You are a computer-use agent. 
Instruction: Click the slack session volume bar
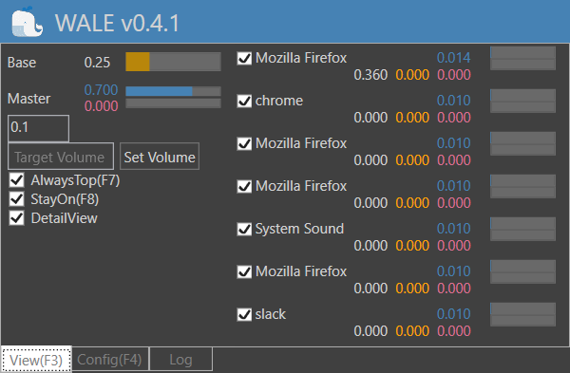522,308
